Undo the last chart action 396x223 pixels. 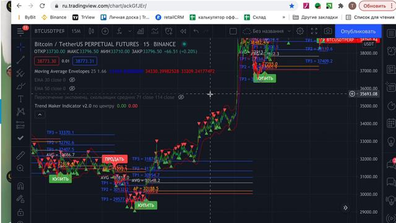point(196,31)
